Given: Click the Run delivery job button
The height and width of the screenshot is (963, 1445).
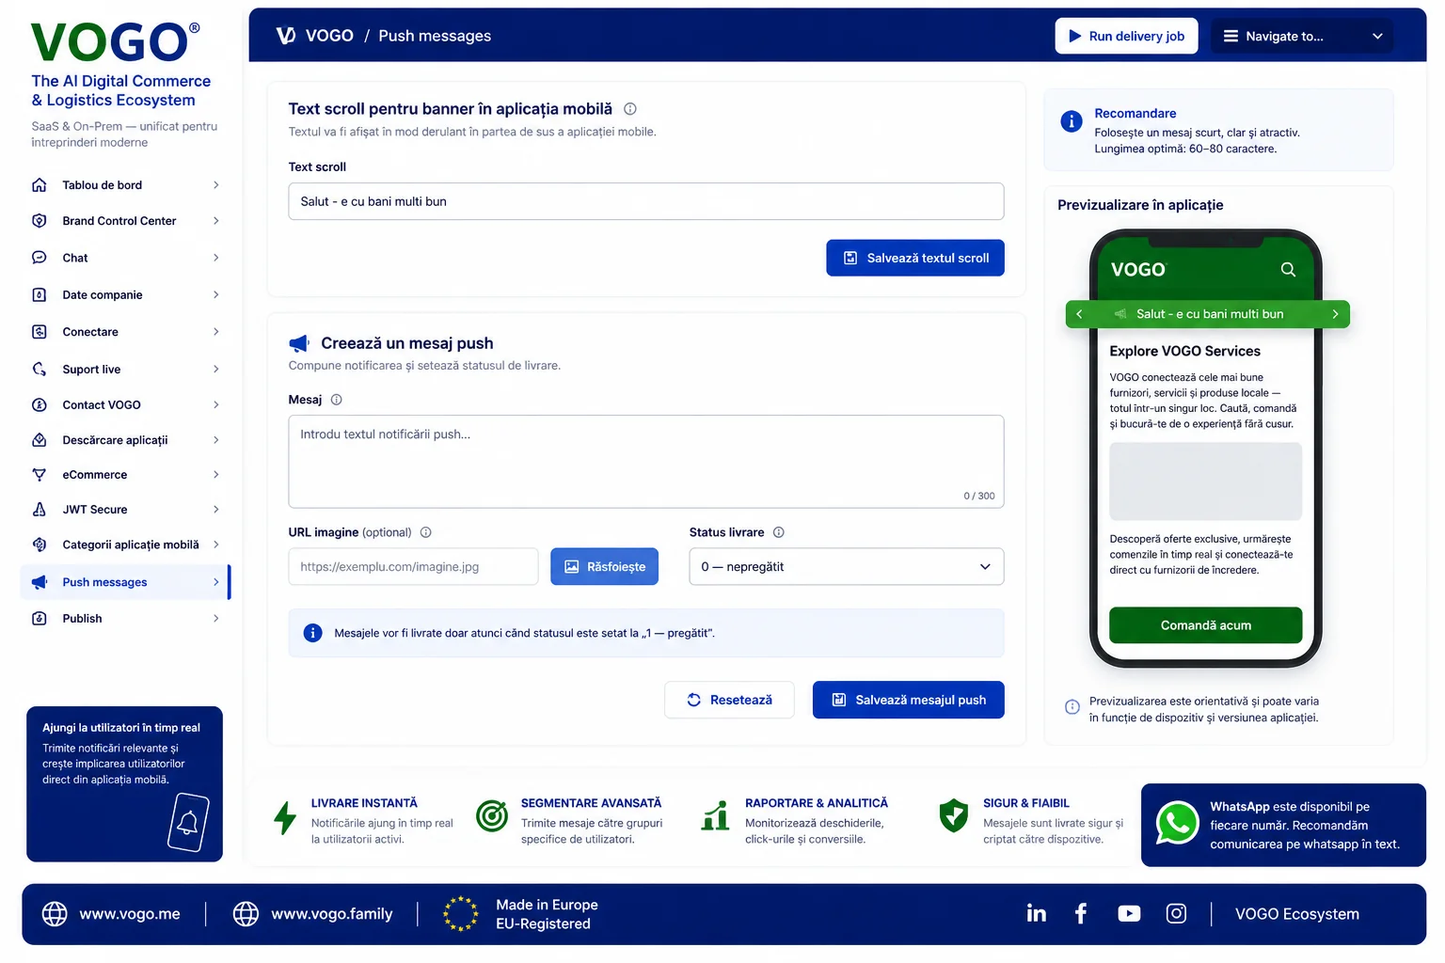Looking at the screenshot, I should [1126, 36].
